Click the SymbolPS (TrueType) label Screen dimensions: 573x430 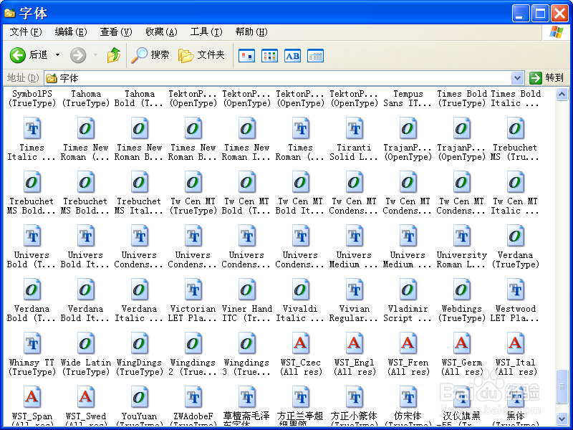click(32, 99)
